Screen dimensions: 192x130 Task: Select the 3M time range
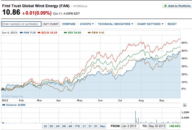point(64,126)
